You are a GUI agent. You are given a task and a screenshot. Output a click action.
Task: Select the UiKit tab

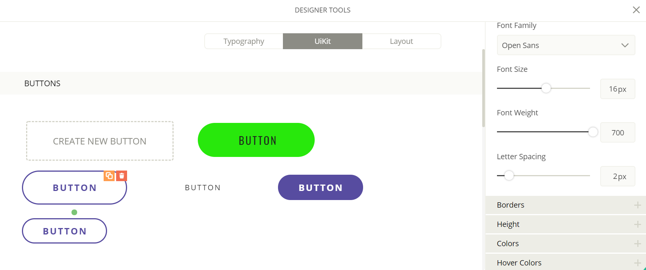click(322, 41)
